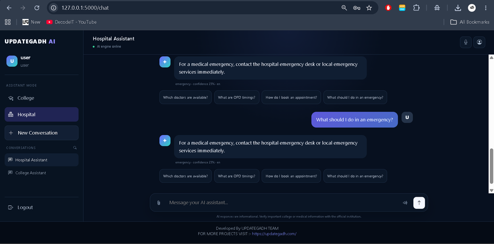The image size is (494, 244).
Task: Click the 'Developed By UPDATEGADH TEAM' footer text
Action: click(247, 228)
